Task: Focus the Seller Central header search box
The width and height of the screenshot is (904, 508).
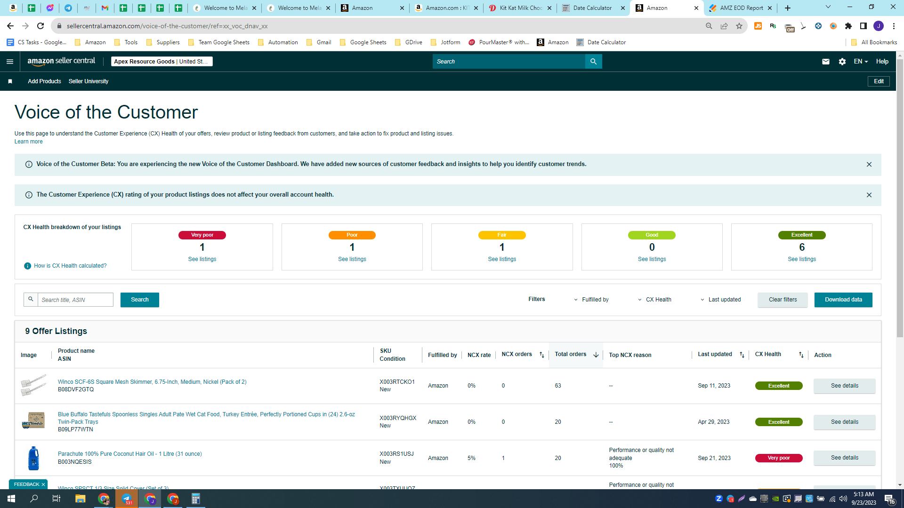Action: [508, 62]
